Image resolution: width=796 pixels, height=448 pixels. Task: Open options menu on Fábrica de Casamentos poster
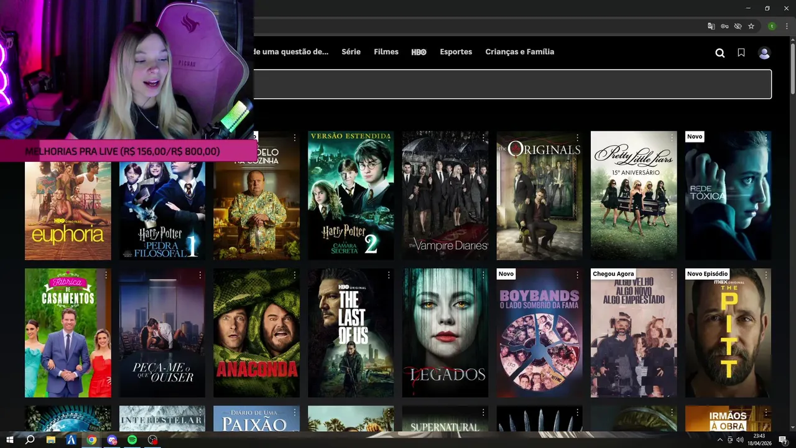click(106, 275)
